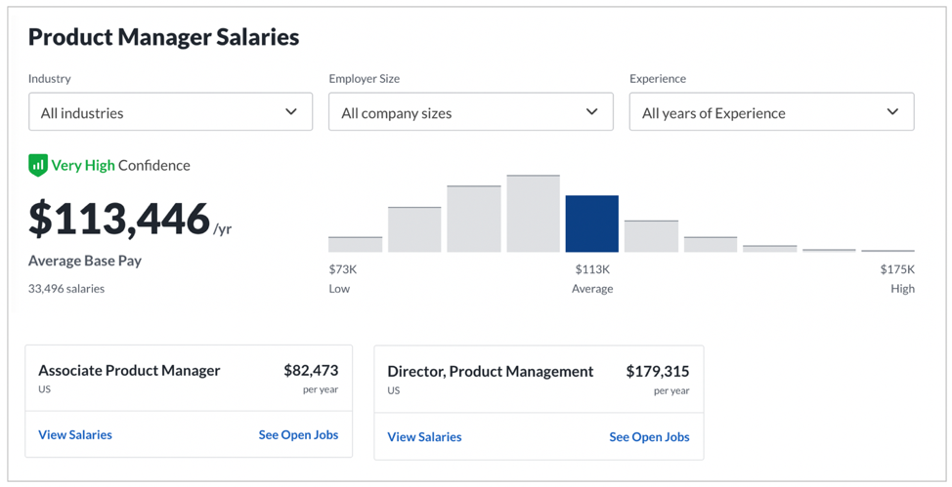Open the All industries dropdown
This screenshot has height=487, width=952.
click(x=171, y=111)
